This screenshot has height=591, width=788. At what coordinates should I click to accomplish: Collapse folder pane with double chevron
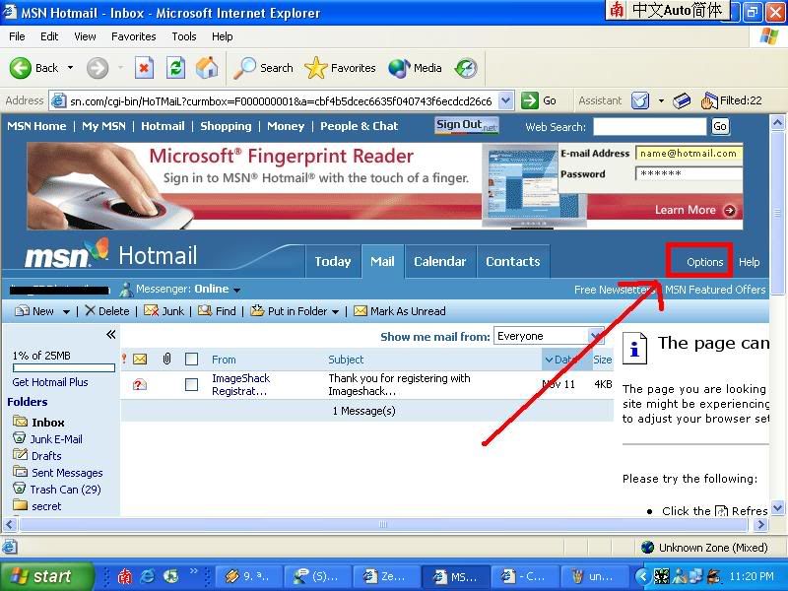(x=111, y=335)
